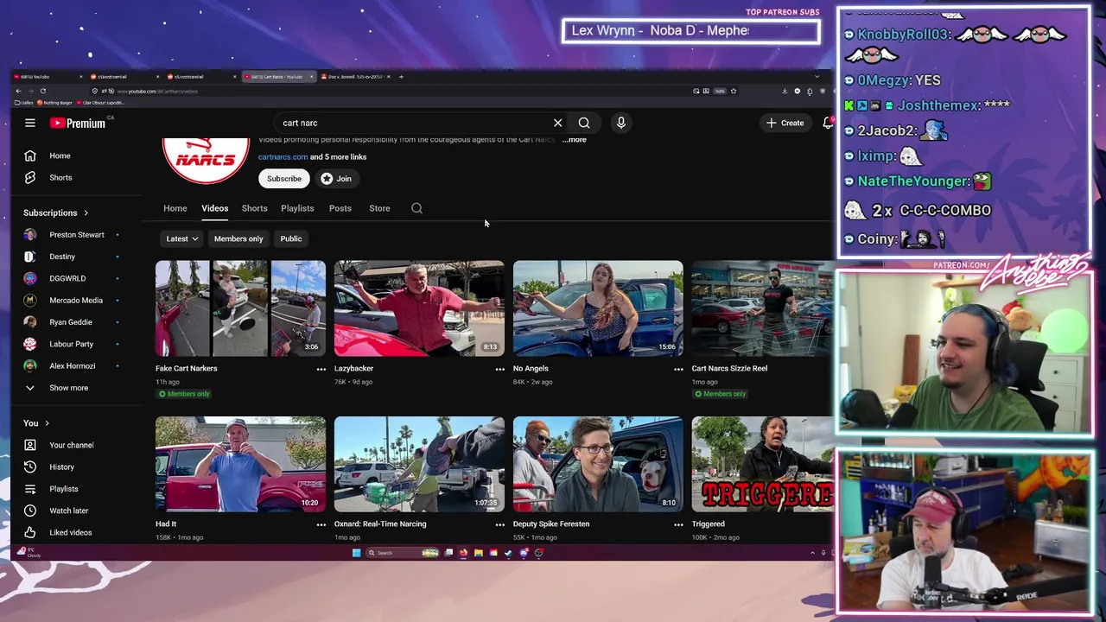Open the No Angels video thumbnail
This screenshot has height=622, width=1106.
(598, 308)
